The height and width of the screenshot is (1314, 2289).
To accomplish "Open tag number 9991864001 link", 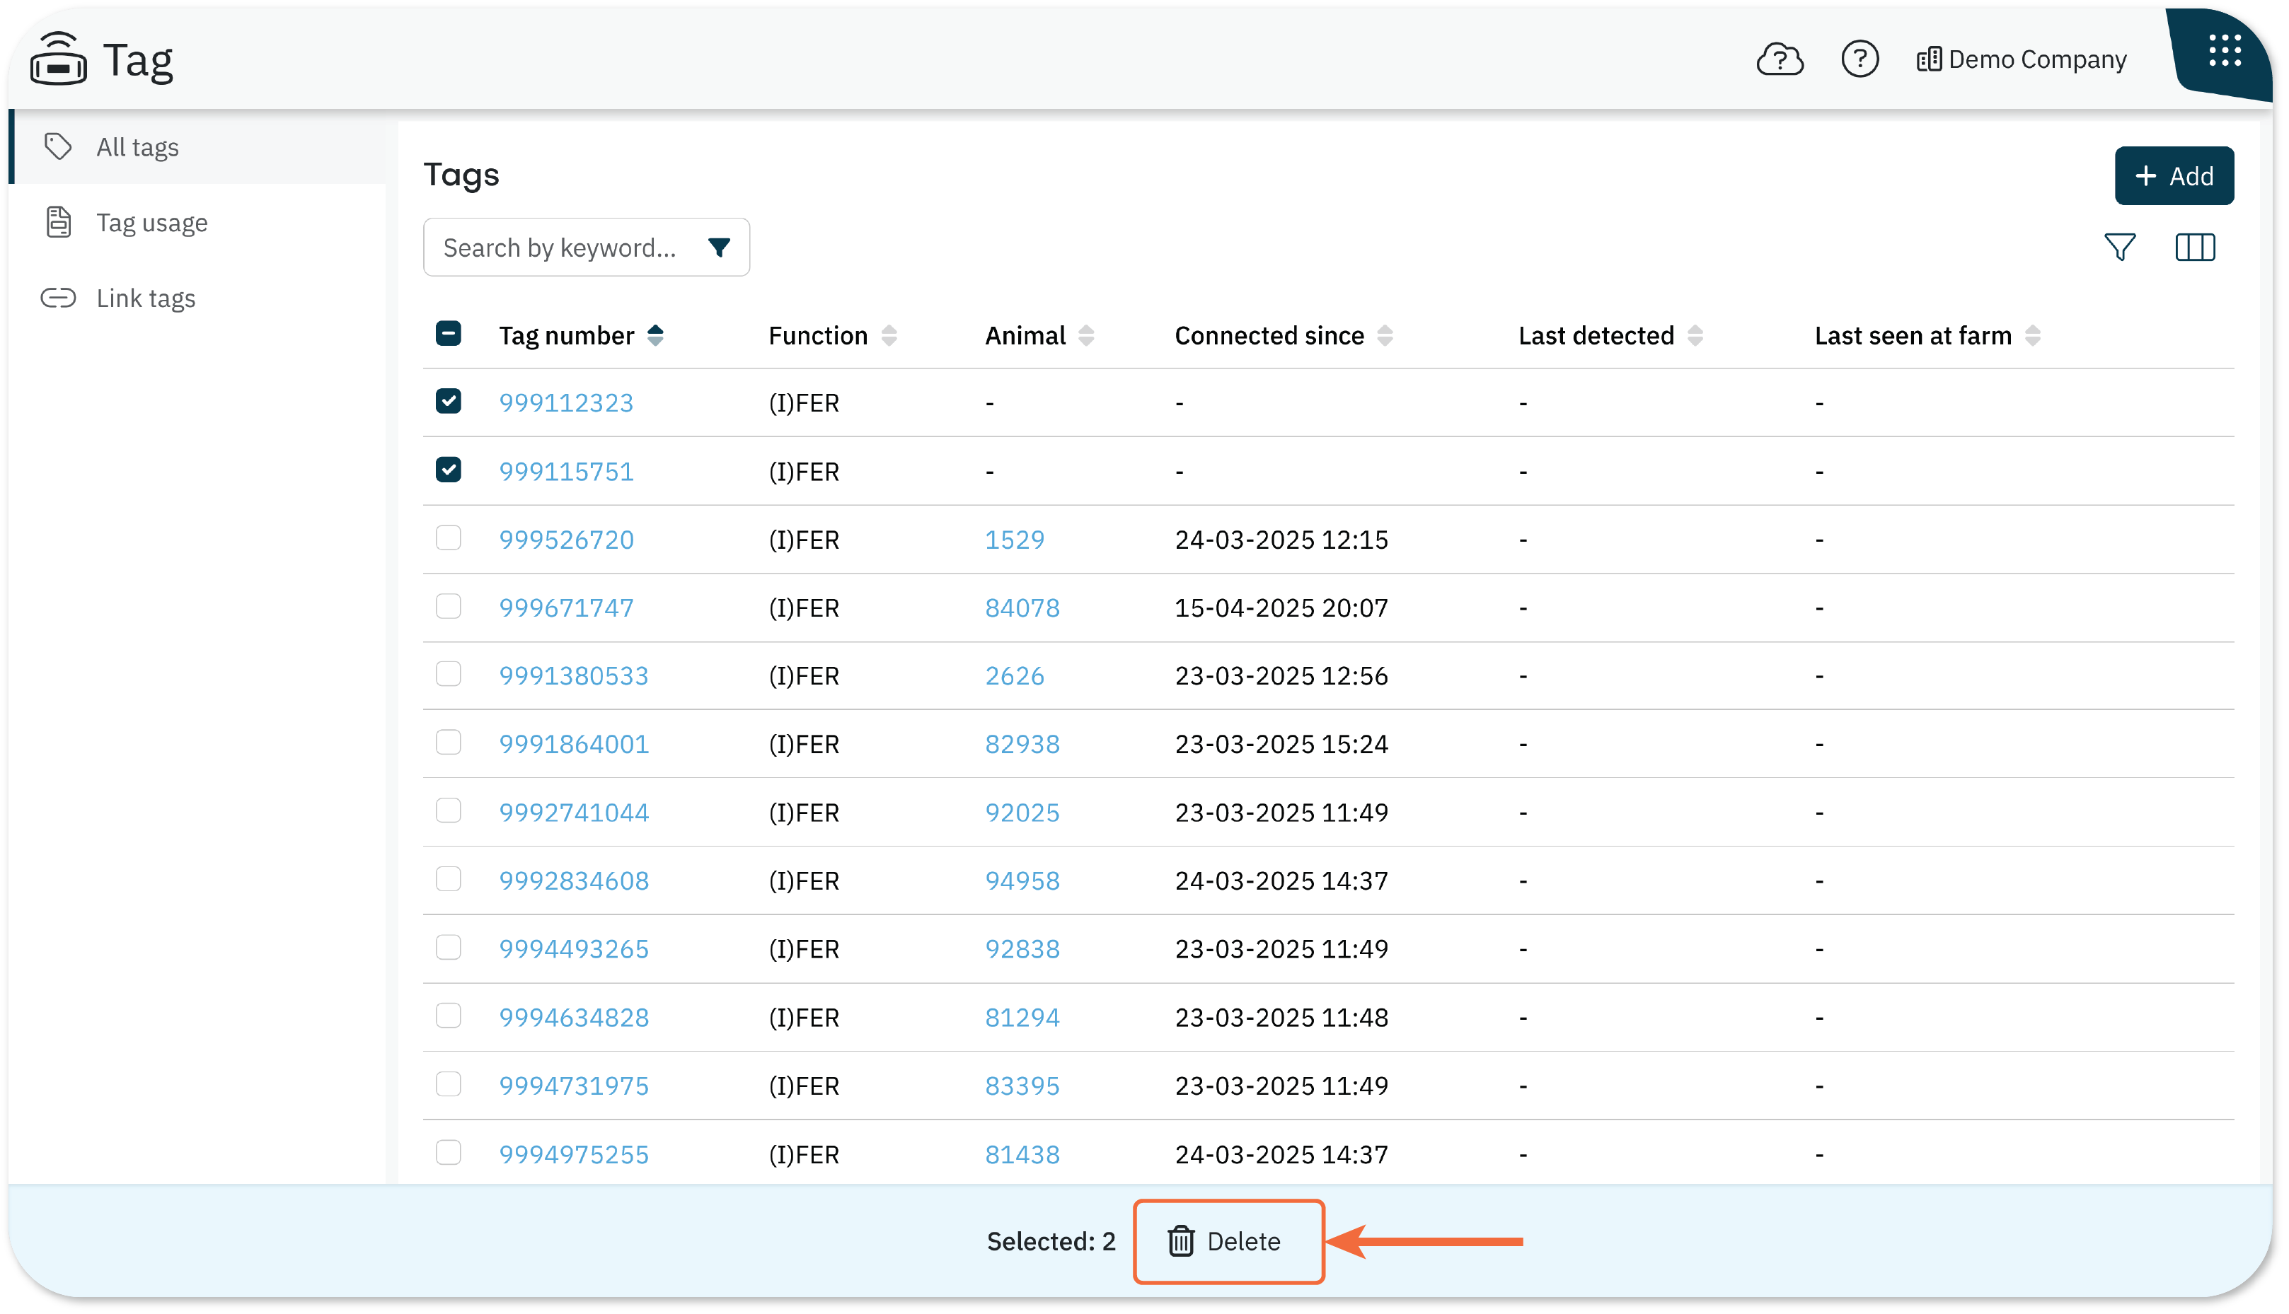I will point(573,744).
